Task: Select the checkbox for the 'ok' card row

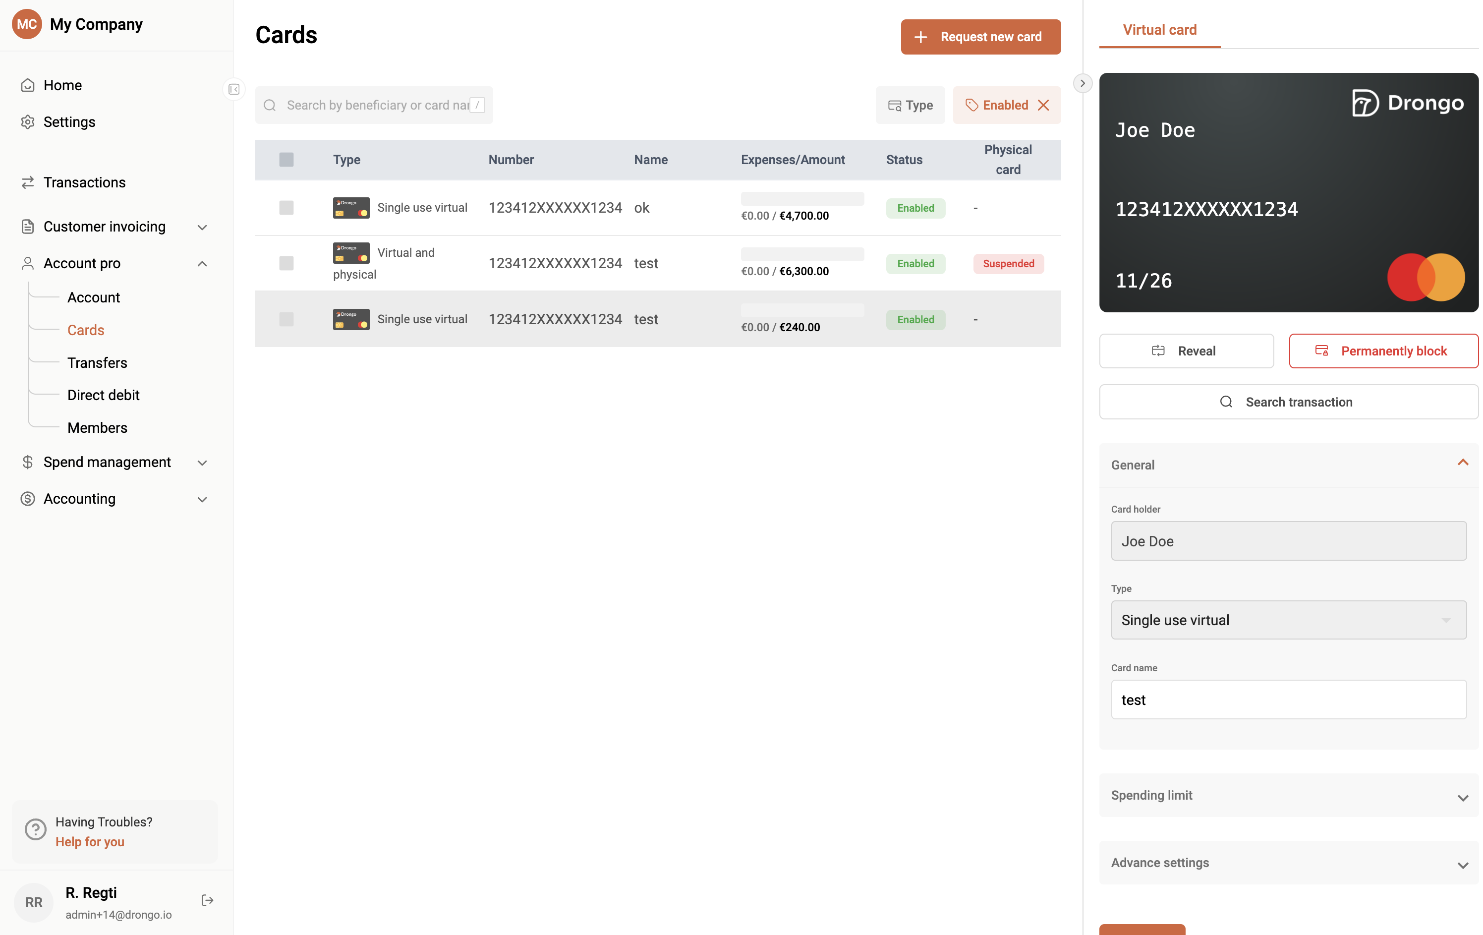Action: click(x=286, y=208)
